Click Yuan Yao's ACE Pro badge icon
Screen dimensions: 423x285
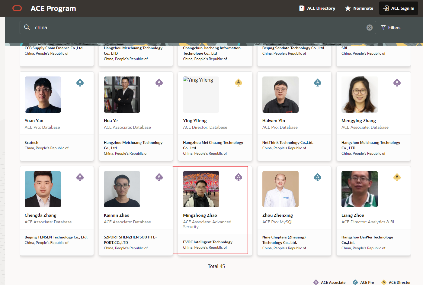pos(80,83)
